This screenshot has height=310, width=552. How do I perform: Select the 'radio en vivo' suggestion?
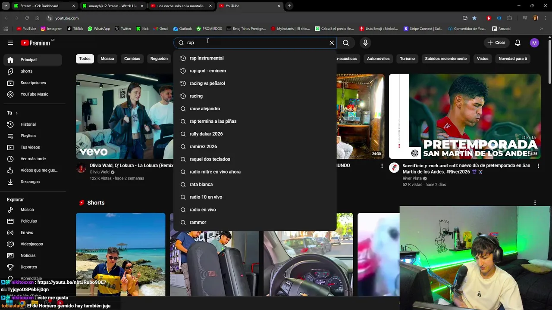[254, 210]
